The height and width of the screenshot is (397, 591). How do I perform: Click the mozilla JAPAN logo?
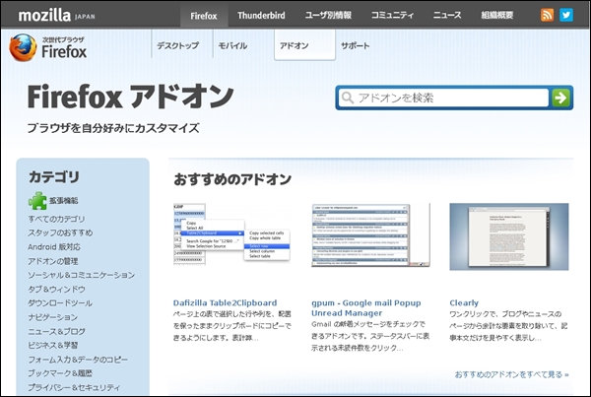56,16
